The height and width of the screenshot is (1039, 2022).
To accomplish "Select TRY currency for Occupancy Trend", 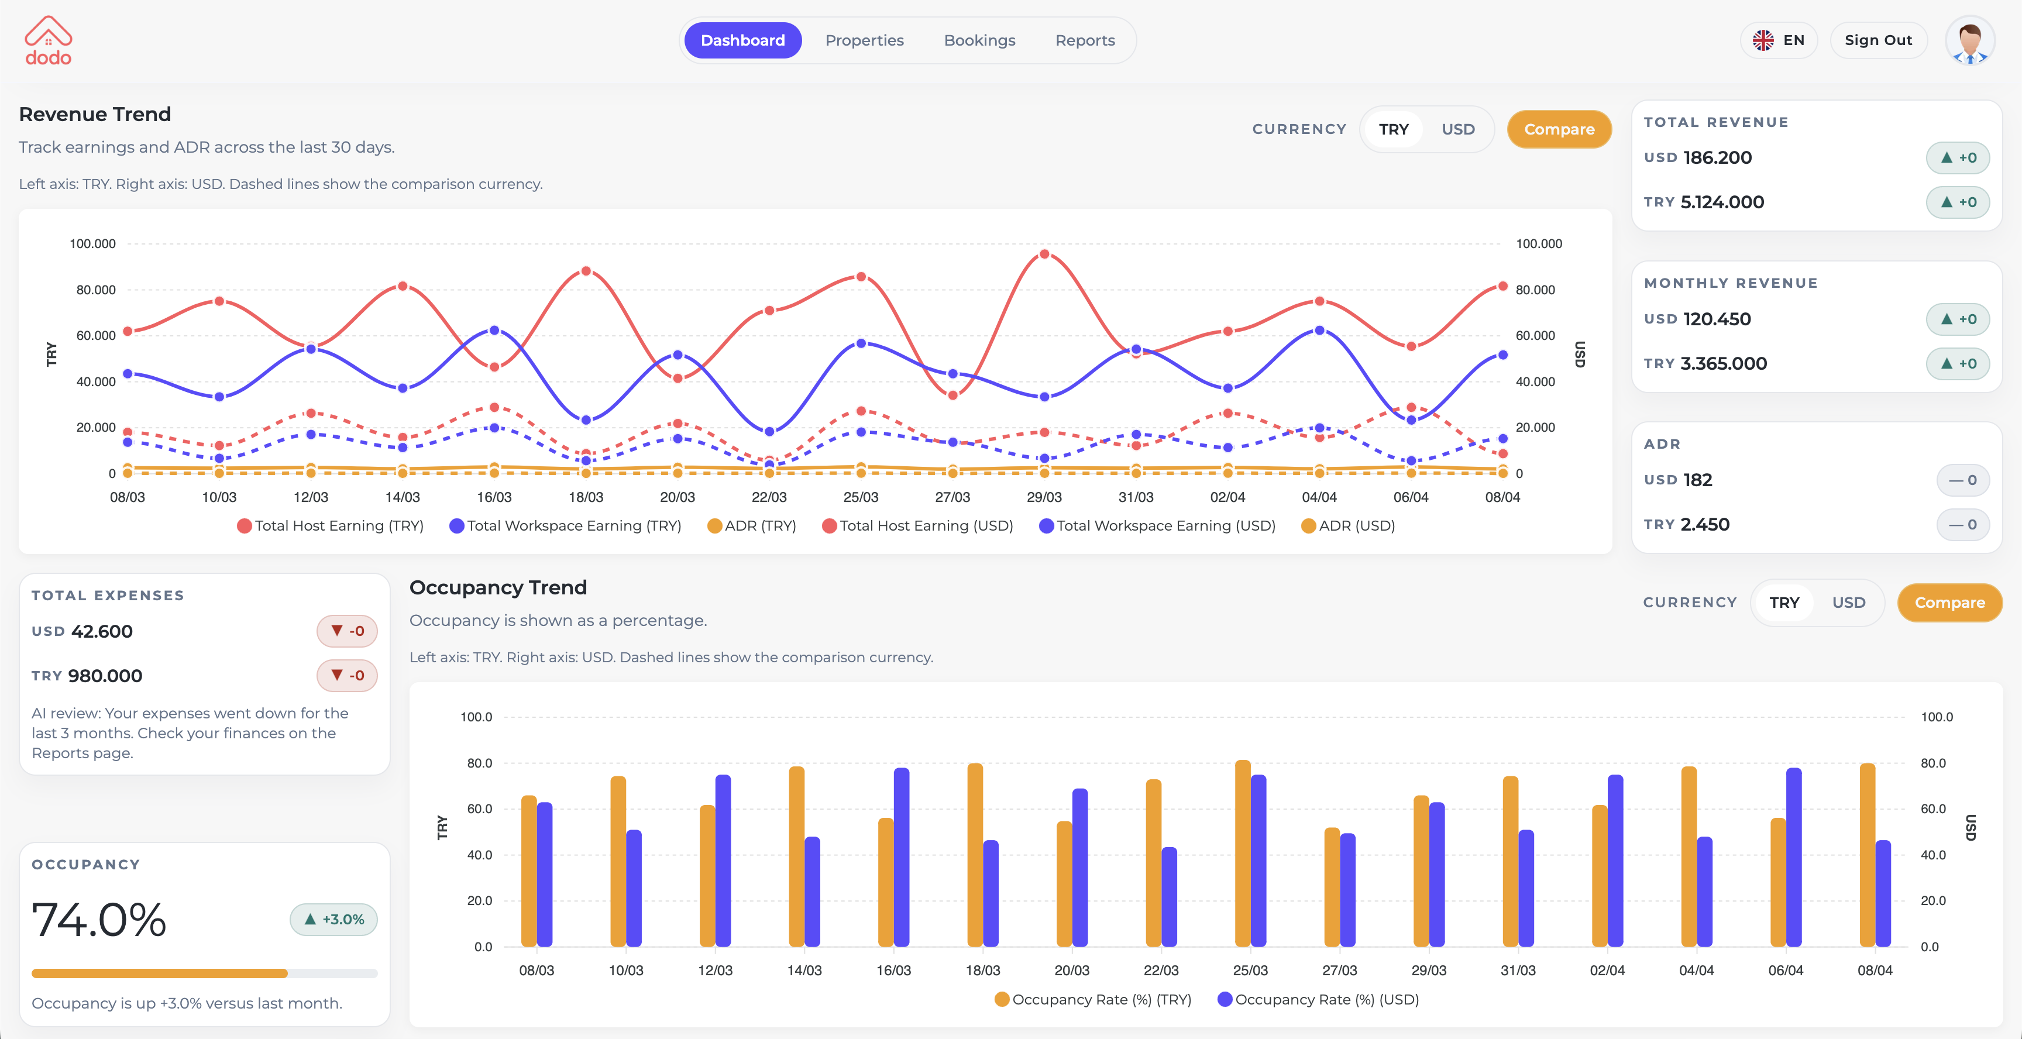I will [x=1784, y=603].
